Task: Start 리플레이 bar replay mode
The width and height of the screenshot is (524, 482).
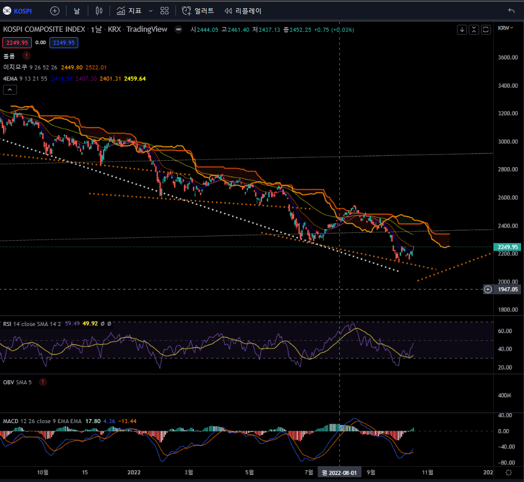Action: point(243,11)
